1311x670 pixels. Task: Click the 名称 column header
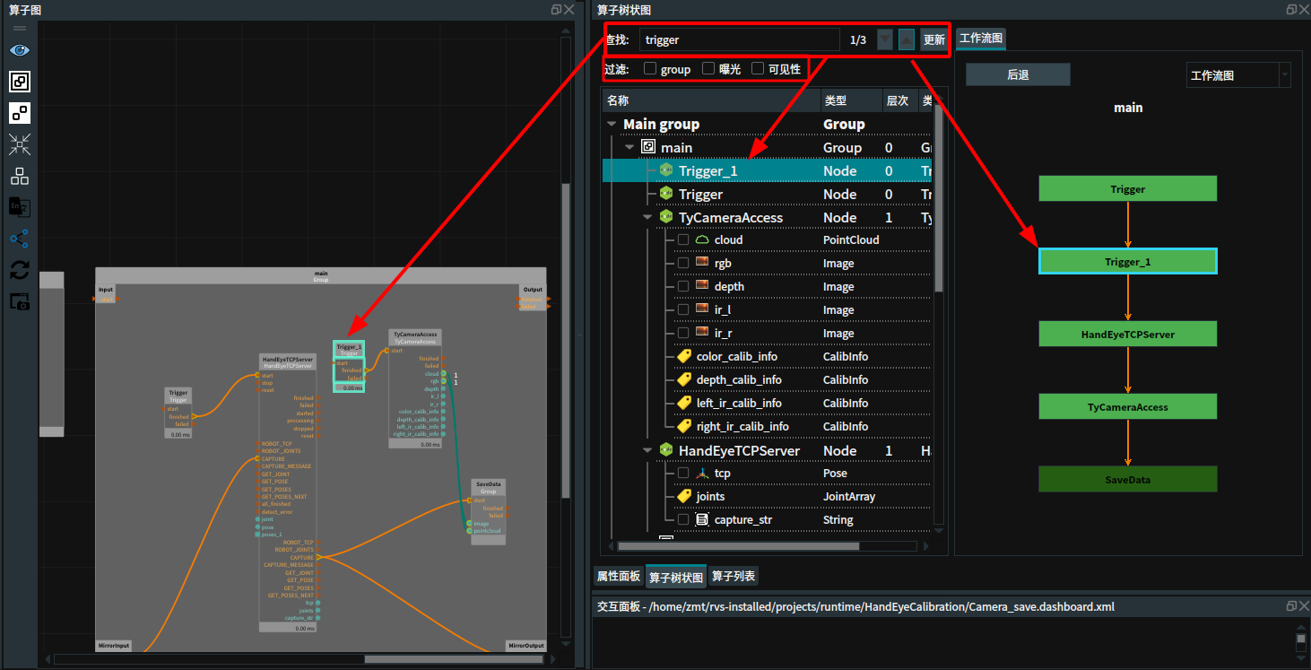711,100
